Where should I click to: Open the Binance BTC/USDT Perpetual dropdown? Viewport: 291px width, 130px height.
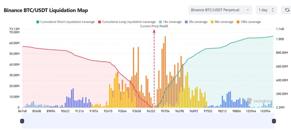(x=220, y=10)
